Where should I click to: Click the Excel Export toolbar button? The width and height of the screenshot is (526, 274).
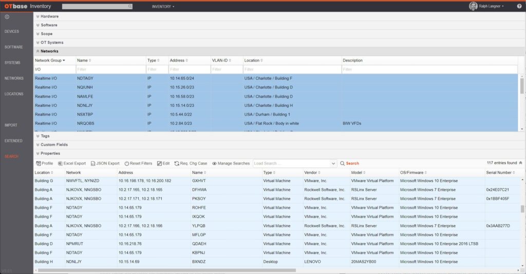[x=72, y=163]
